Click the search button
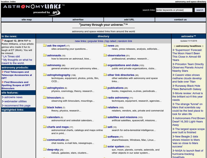207x158 pixels. click(x=200, y=10)
